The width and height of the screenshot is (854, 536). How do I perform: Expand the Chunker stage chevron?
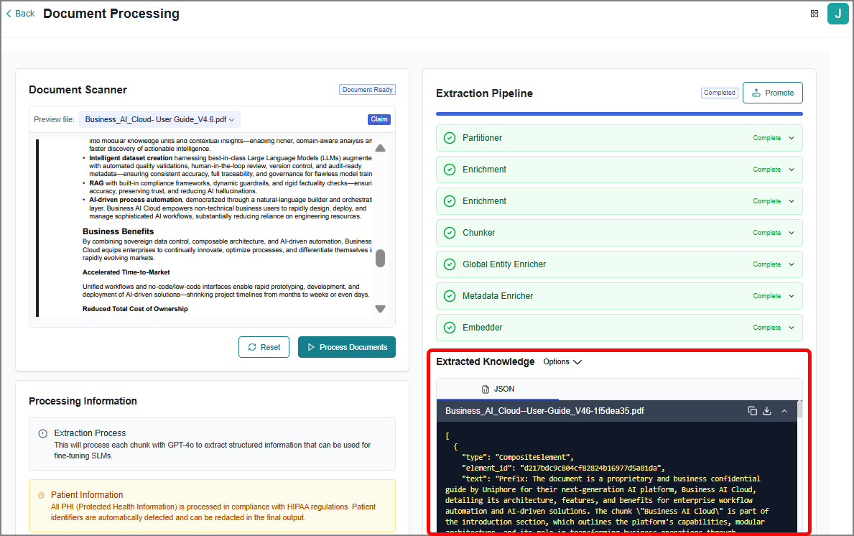coord(792,233)
